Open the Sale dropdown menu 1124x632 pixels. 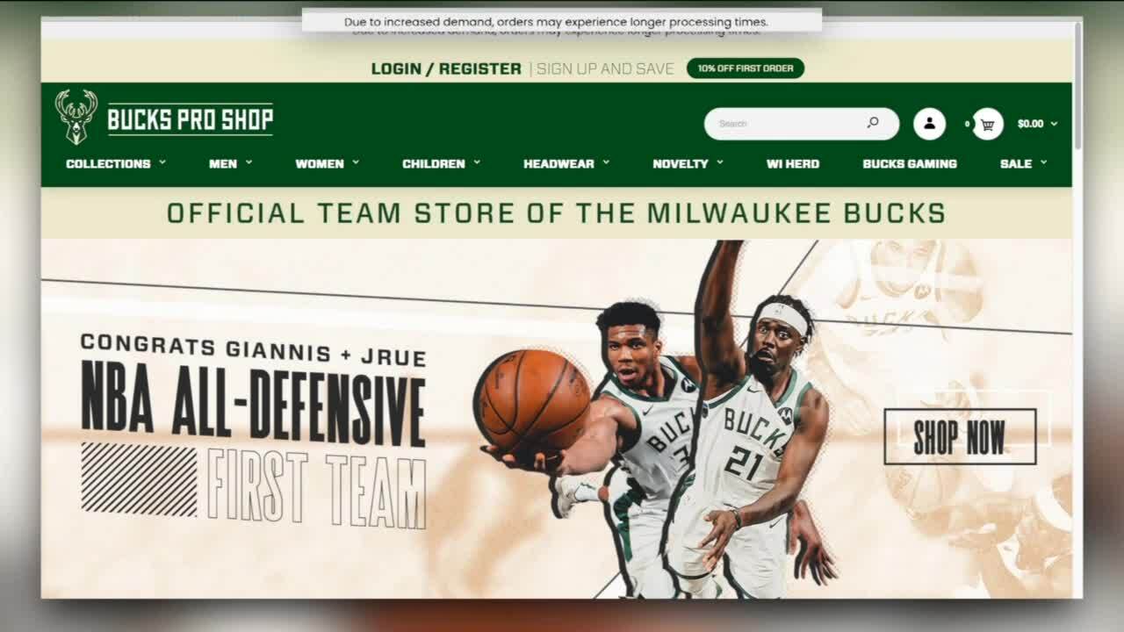[x=1023, y=163]
